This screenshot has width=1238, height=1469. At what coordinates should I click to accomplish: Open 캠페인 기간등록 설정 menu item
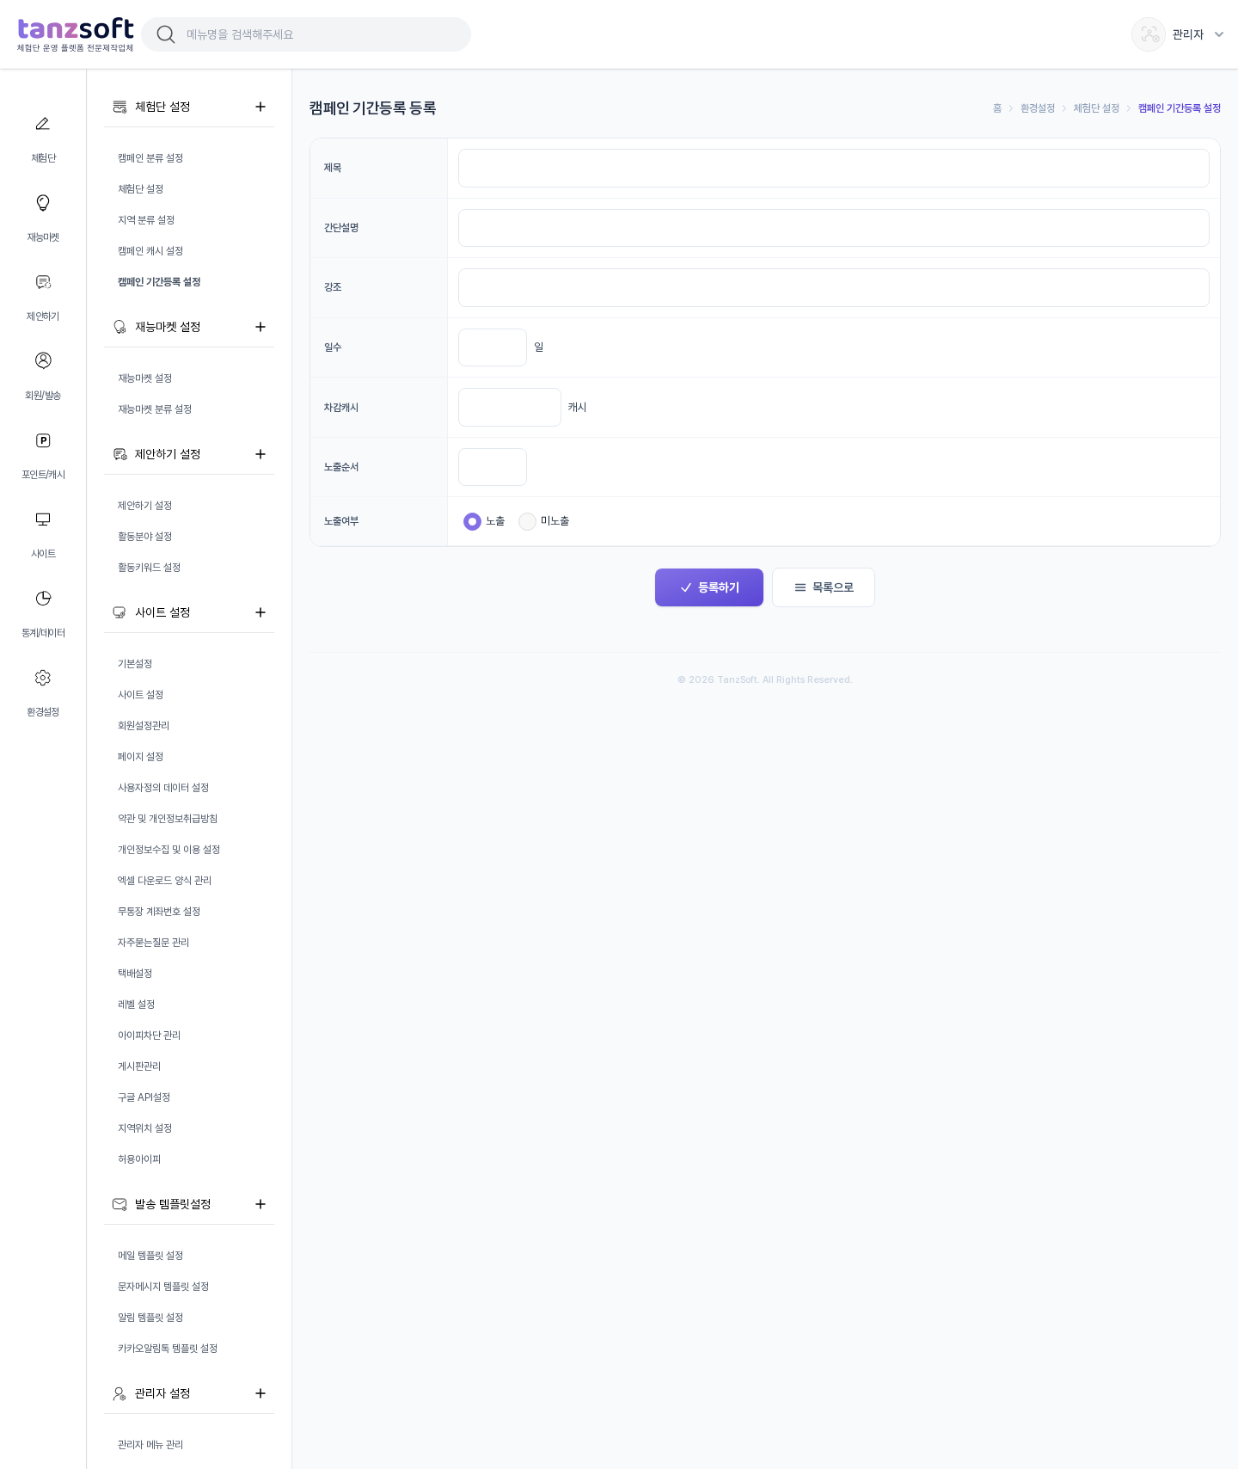[159, 282]
